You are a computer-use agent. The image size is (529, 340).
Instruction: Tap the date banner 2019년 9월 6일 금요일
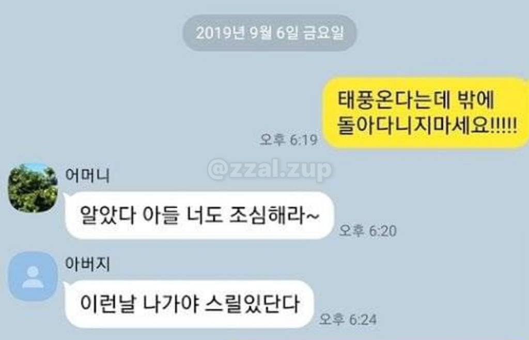270,33
